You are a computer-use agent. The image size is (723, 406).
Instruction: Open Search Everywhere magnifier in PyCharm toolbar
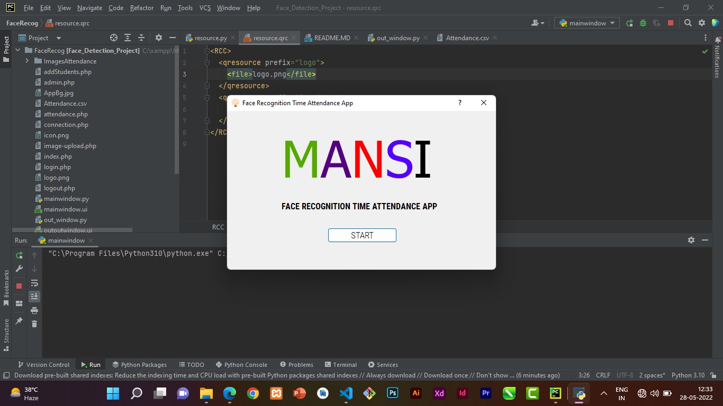coord(688,23)
